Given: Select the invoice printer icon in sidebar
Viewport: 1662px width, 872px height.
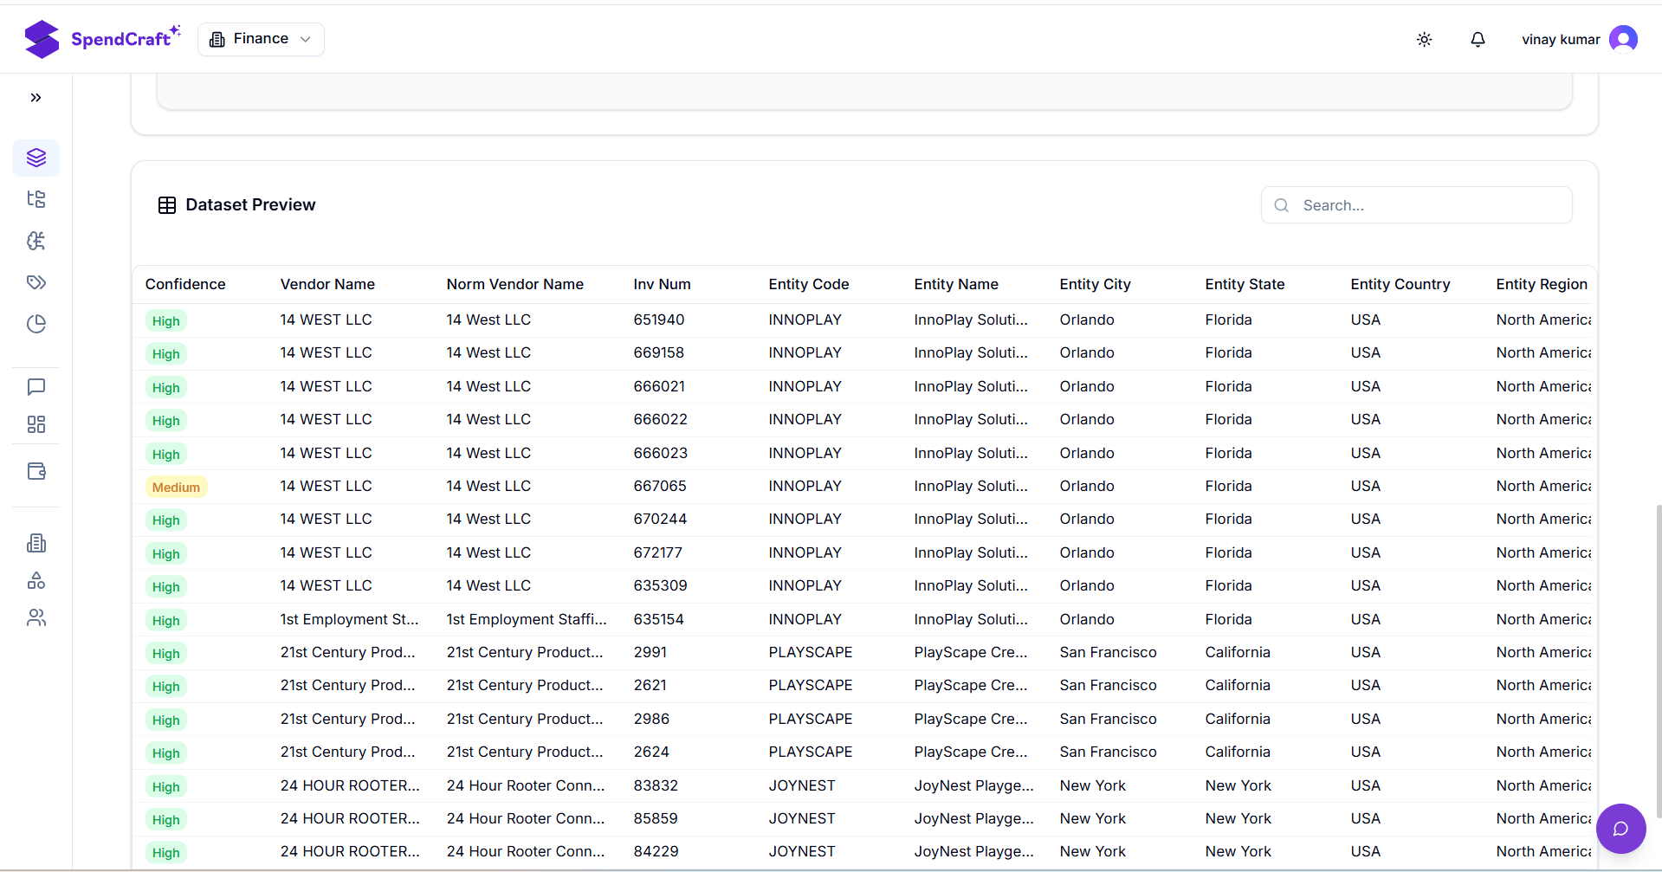Looking at the screenshot, I should click(36, 542).
